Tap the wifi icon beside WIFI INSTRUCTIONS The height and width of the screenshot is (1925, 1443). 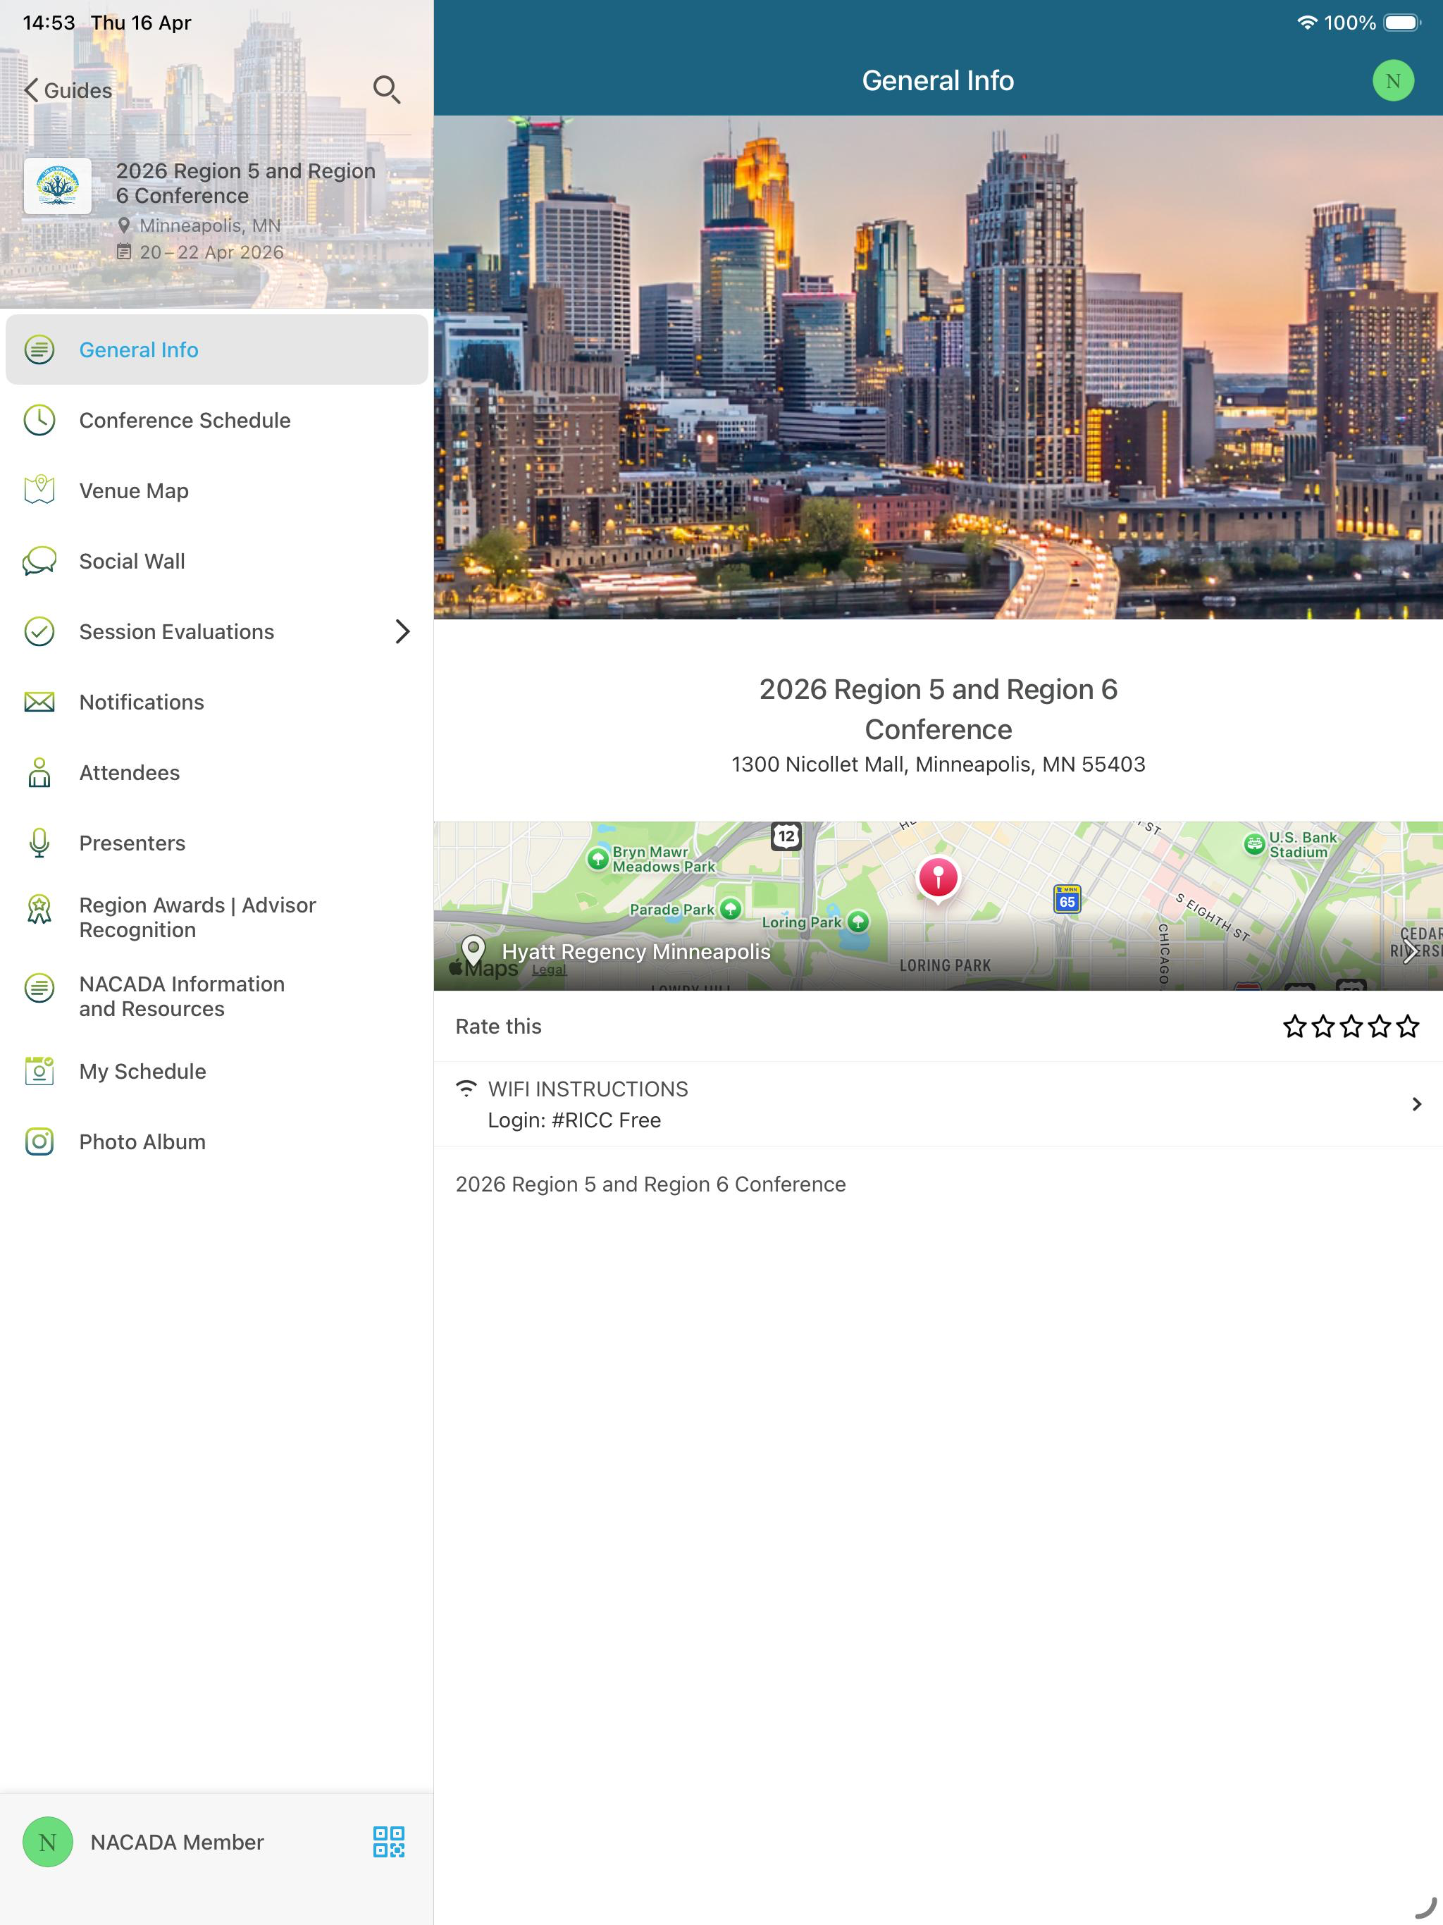pyautogui.click(x=466, y=1088)
